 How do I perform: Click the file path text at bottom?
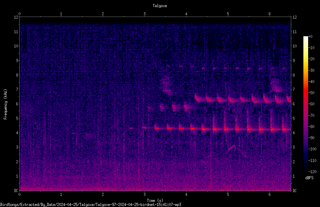coord(91,205)
